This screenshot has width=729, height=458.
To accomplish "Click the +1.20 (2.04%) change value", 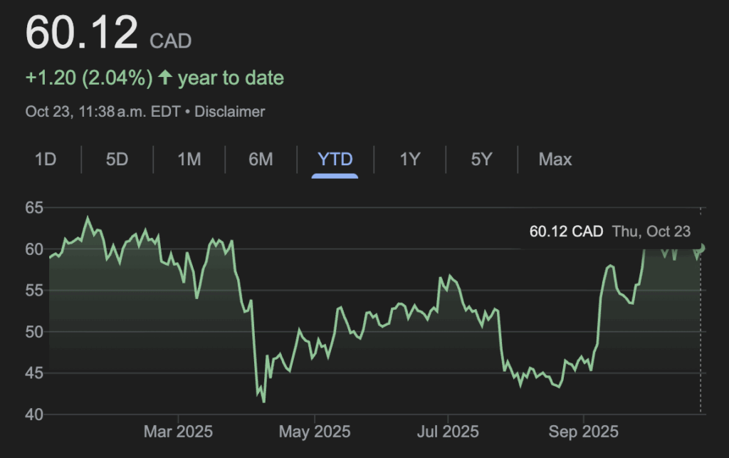I will click(89, 78).
